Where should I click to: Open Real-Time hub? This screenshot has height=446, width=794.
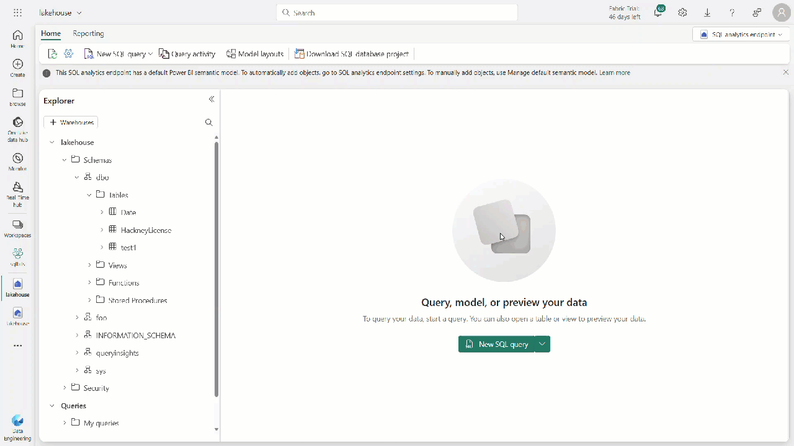[17, 195]
